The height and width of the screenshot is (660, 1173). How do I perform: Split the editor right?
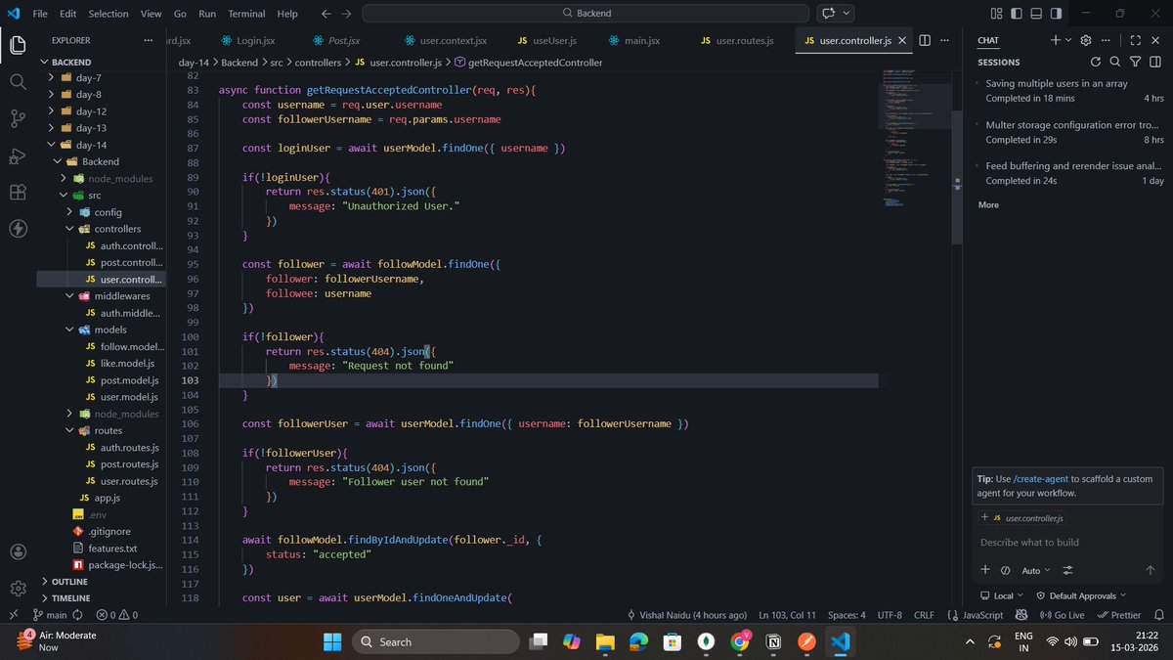925,40
